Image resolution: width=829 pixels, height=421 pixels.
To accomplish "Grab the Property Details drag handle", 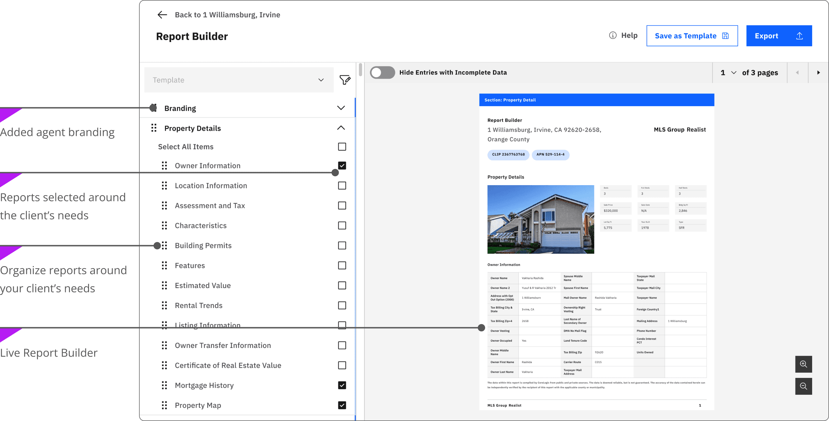I will 154,128.
